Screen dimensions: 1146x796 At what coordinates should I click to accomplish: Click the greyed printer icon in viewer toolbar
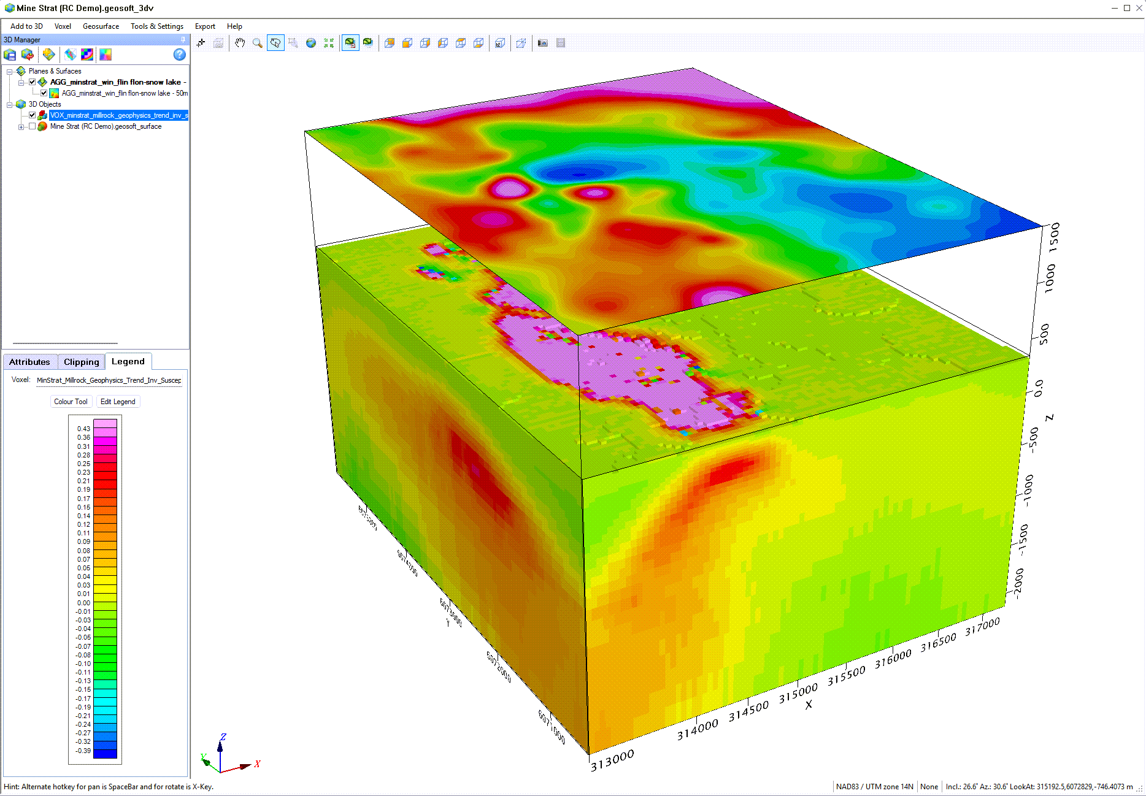coord(218,43)
